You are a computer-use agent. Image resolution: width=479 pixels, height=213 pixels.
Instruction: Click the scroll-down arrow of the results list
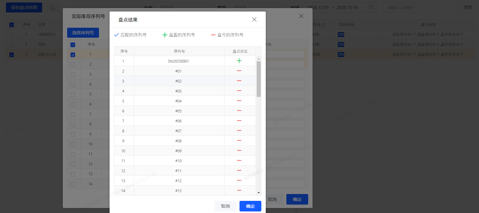259,193
